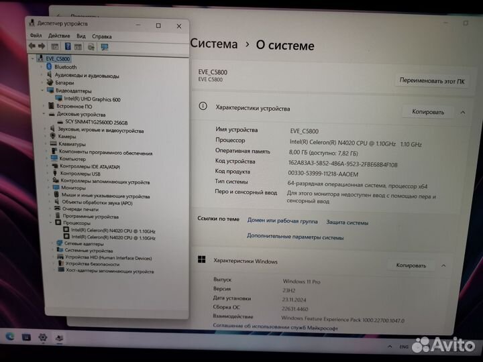Select Intel(R) UHD Graphics 600 device
Screen dimensions: 483x362
[92, 99]
